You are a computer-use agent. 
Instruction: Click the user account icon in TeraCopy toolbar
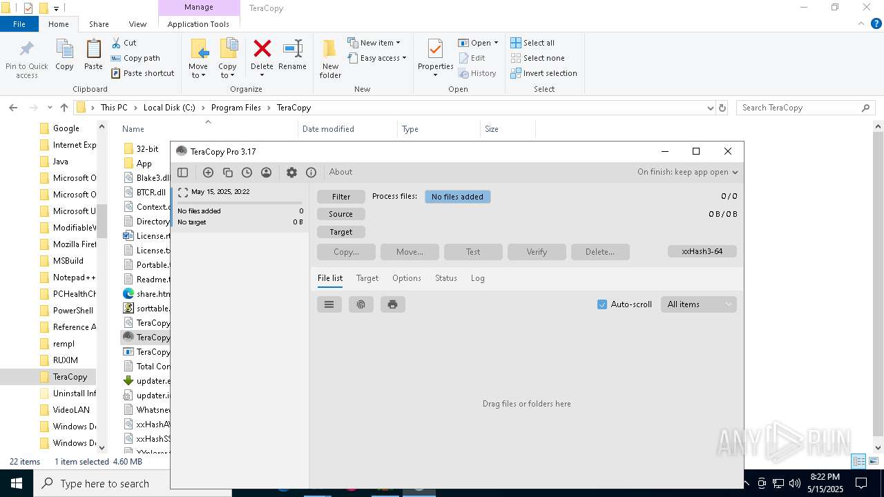(266, 173)
